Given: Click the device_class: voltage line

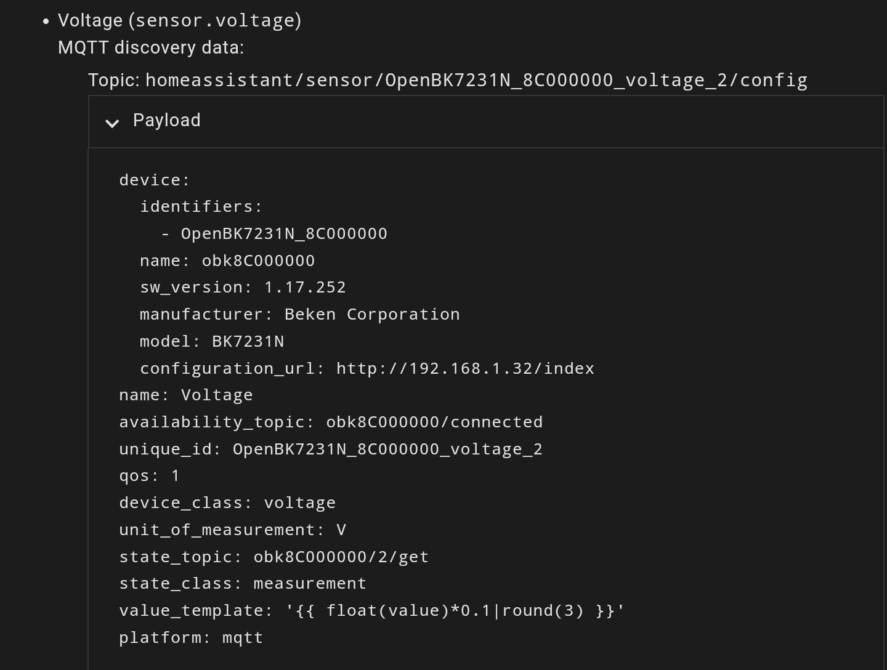Looking at the screenshot, I should (227, 502).
